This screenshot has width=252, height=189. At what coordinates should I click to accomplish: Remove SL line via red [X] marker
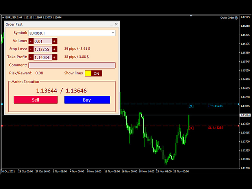tap(191, 128)
